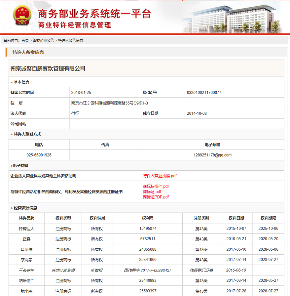Viewport: 290px width, 296px height.
Task: Click the 公司网站 label
Action: [18, 124]
